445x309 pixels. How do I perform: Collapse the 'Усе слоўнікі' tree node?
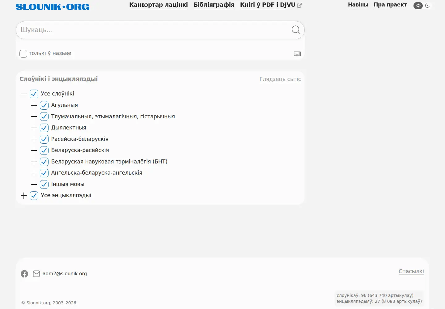click(x=24, y=94)
